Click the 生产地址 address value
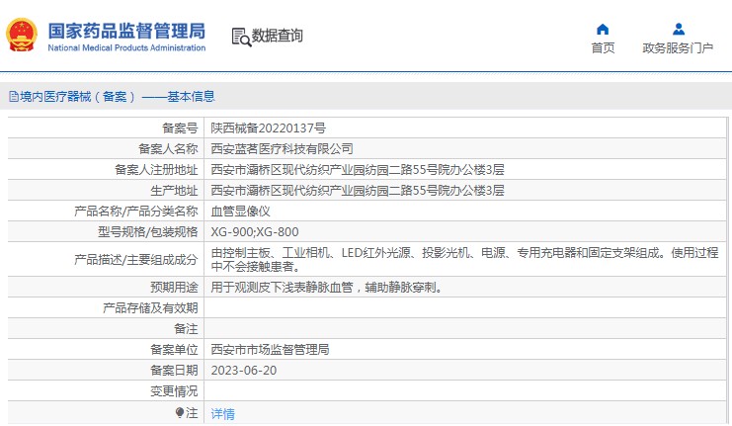Screen dimensions: 732x426 [x=358, y=191]
